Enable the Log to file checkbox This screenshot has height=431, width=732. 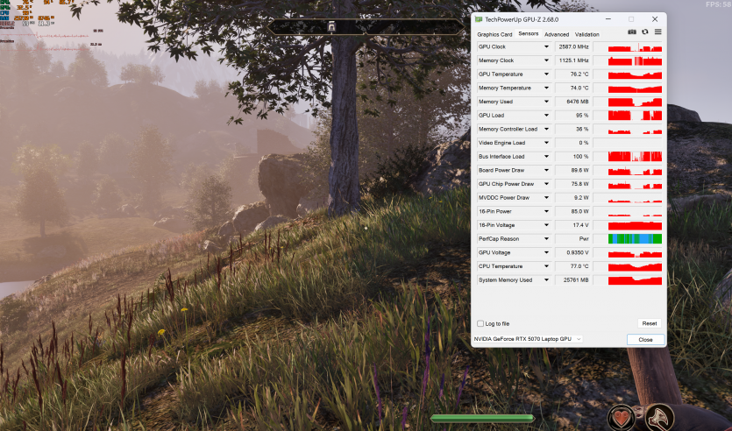(480, 323)
